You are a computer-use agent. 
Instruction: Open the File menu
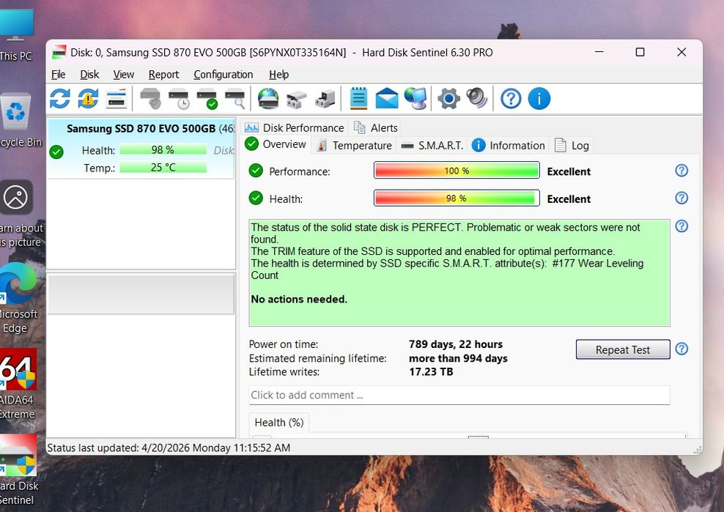point(58,74)
